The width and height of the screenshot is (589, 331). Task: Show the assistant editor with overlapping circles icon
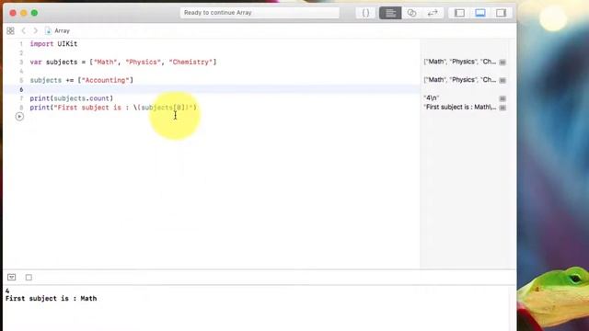click(x=411, y=13)
